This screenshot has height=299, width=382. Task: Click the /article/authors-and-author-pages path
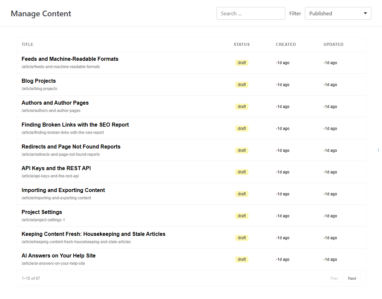point(51,111)
